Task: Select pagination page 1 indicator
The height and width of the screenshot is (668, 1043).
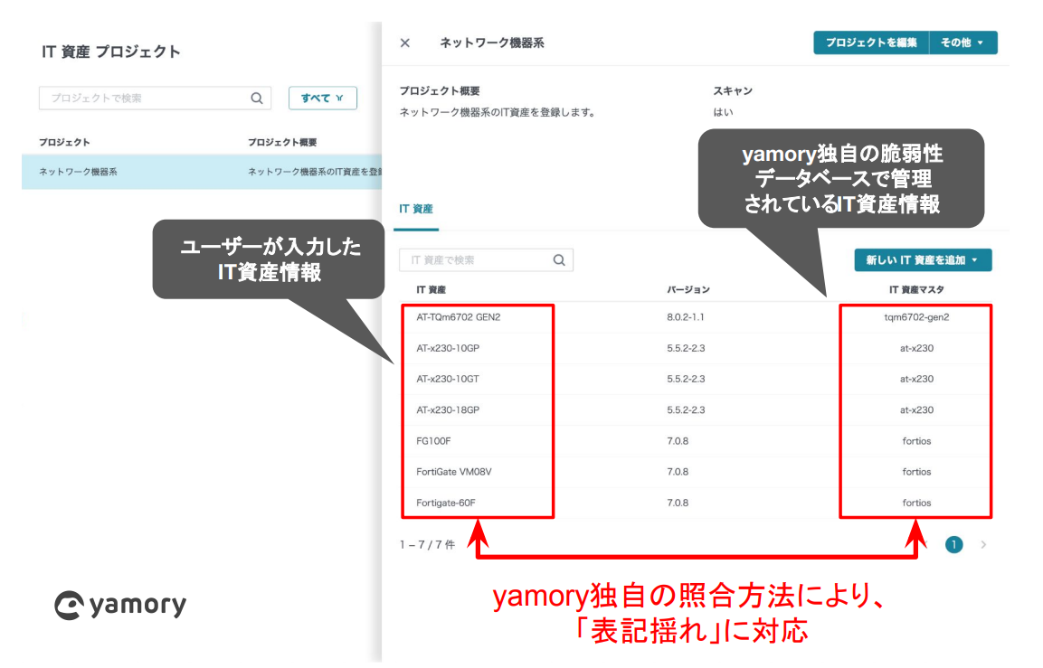Action: pos(953,544)
